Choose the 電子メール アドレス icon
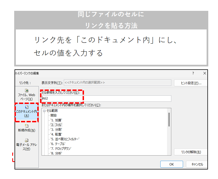 pyautogui.click(x=27, y=140)
